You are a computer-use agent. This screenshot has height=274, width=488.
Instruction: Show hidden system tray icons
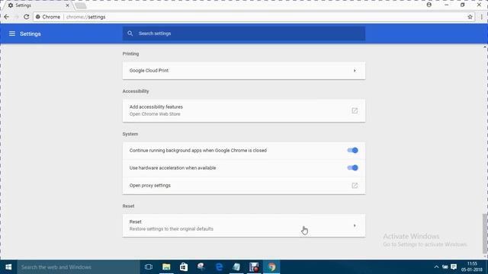[x=436, y=267]
